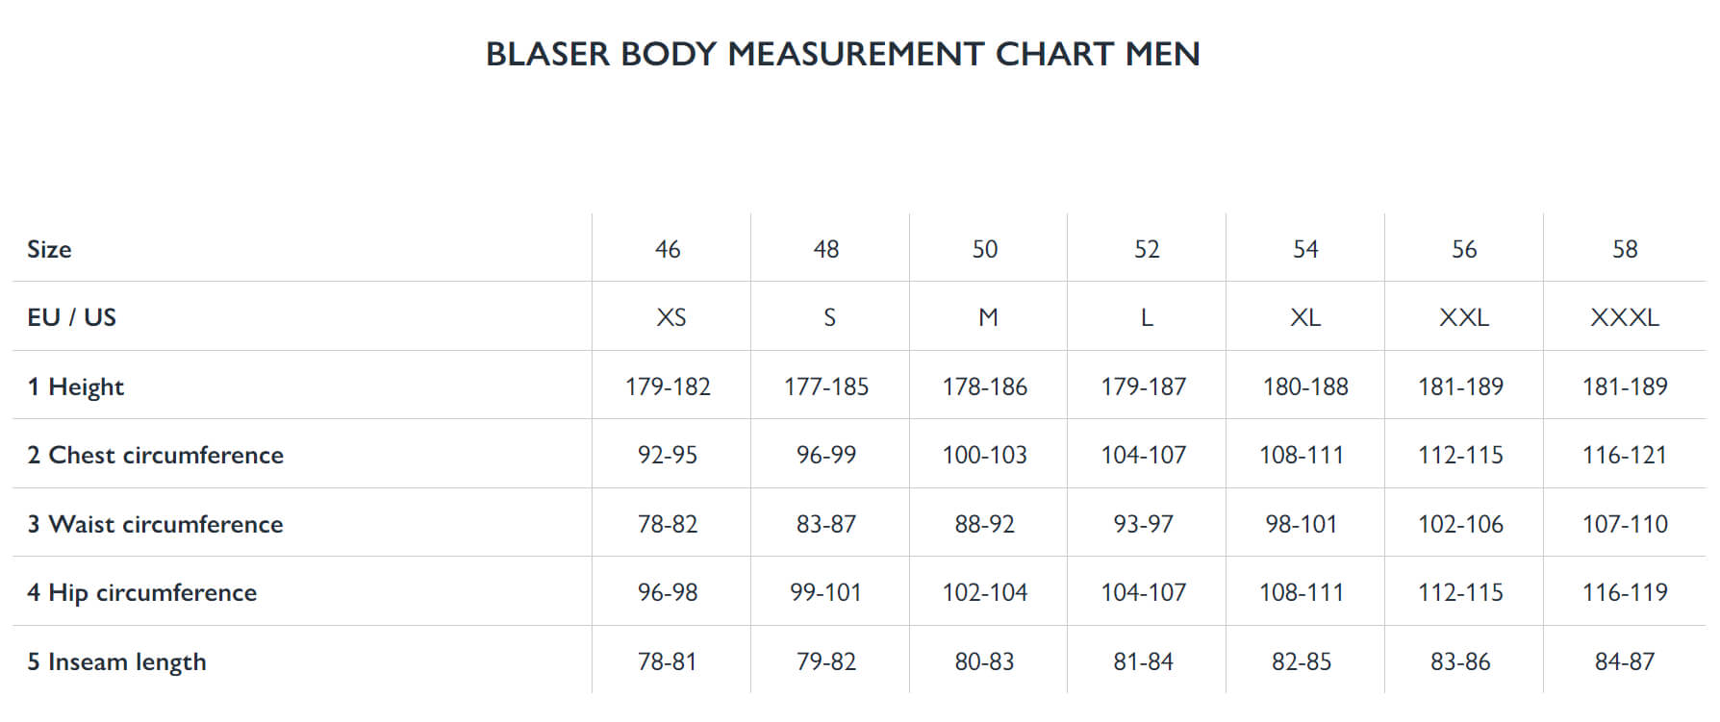
Task: Click the chart title heading
Action: 843,54
